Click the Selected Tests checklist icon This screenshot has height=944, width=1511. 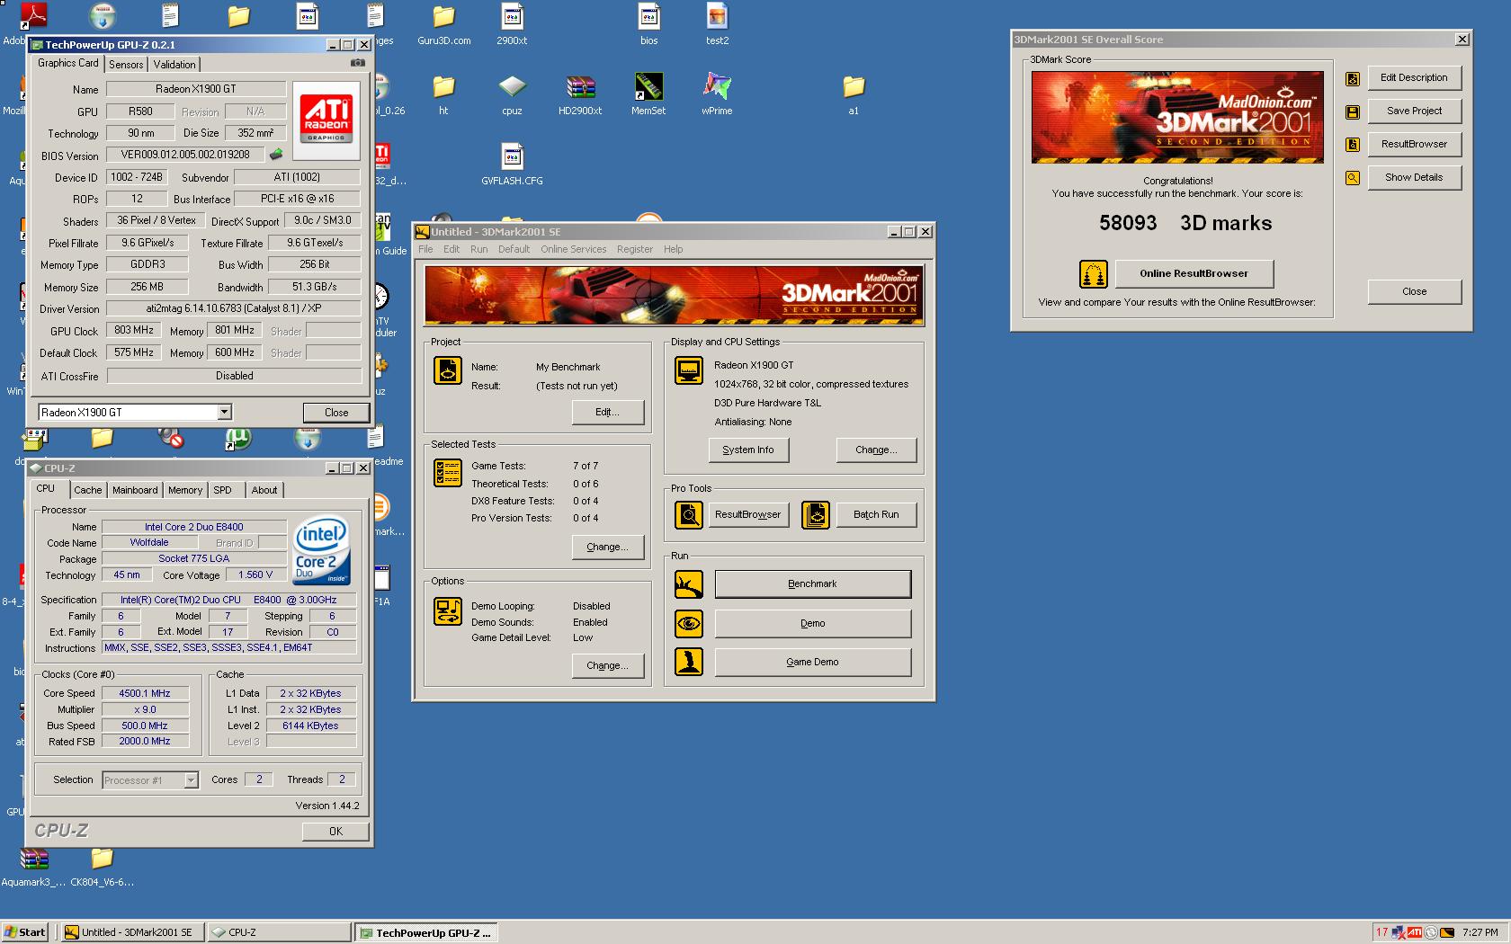[447, 472]
